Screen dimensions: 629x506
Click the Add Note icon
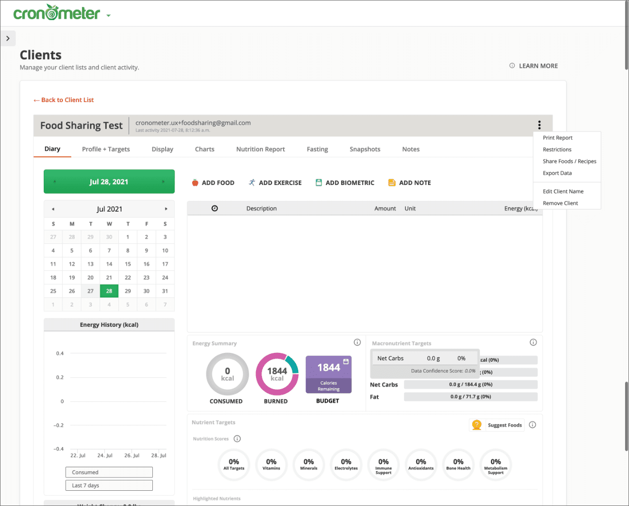coord(392,182)
